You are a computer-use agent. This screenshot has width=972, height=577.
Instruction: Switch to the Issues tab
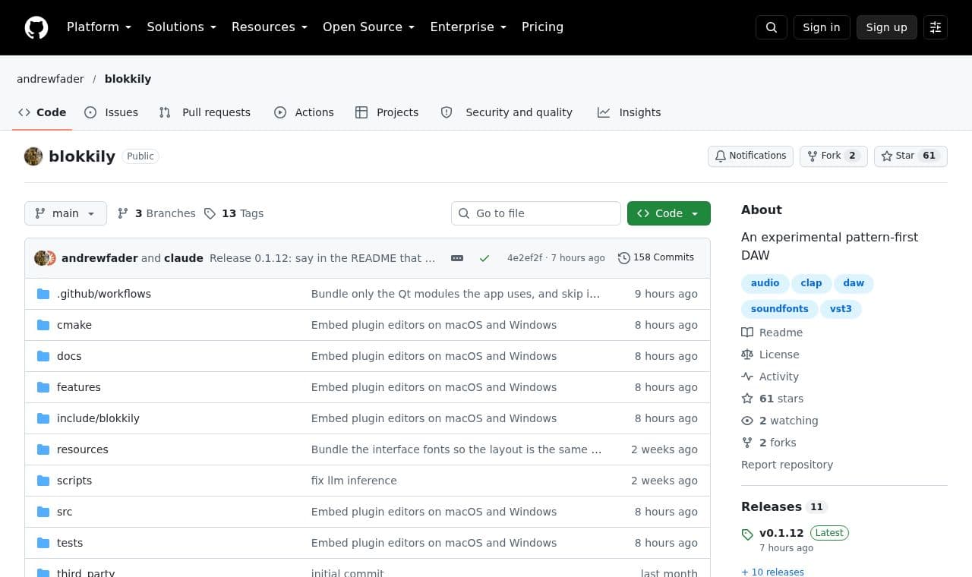[x=112, y=112]
